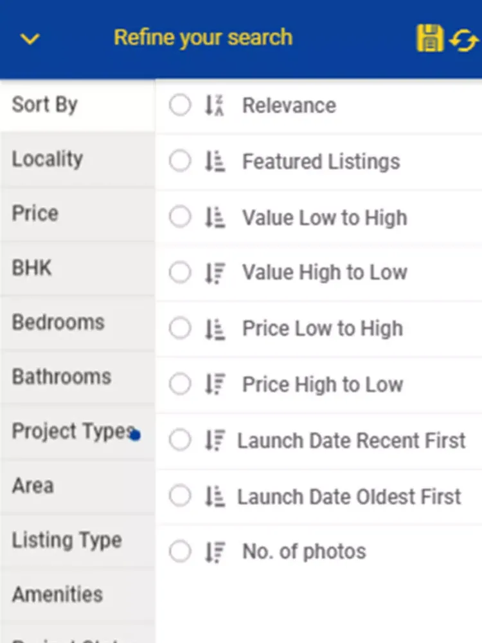The height and width of the screenshot is (643, 482).
Task: Select the Relevance radio button
Action: (180, 105)
